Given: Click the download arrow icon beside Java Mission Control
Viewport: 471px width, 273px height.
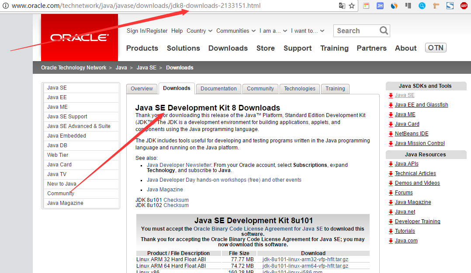Looking at the screenshot, I should 391,144.
